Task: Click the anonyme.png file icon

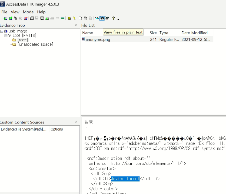Action: pyautogui.click(x=83, y=39)
